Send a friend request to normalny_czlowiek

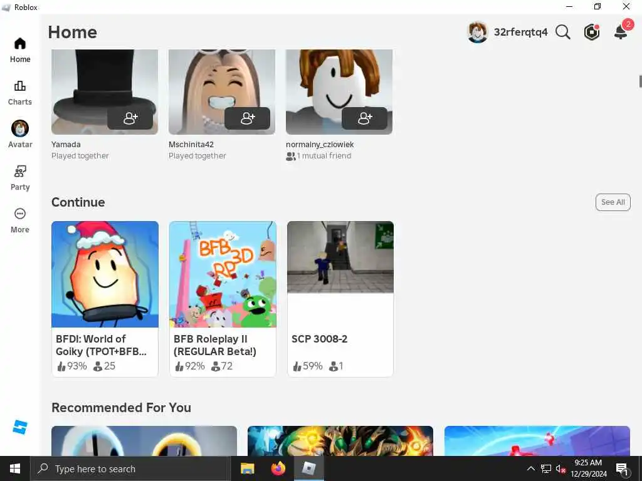click(364, 118)
